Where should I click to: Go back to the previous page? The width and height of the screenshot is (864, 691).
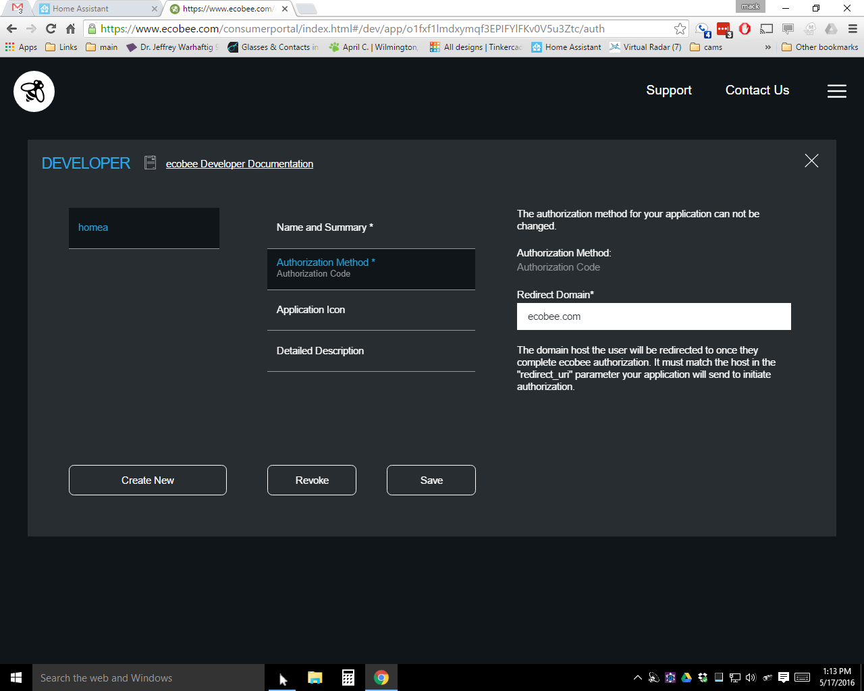click(11, 28)
